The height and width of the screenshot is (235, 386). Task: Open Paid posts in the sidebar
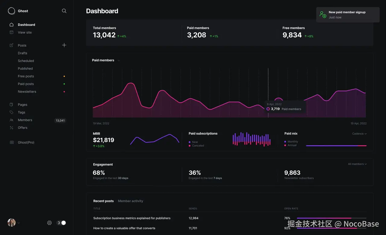coord(26,84)
